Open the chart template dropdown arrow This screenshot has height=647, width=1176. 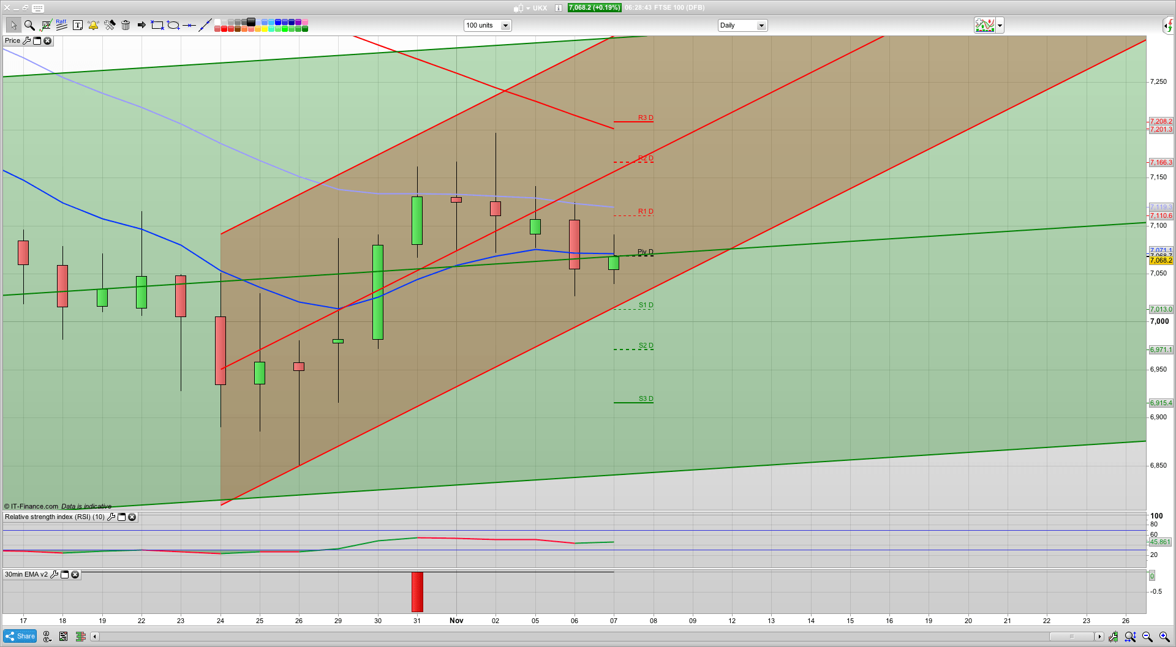click(1000, 25)
